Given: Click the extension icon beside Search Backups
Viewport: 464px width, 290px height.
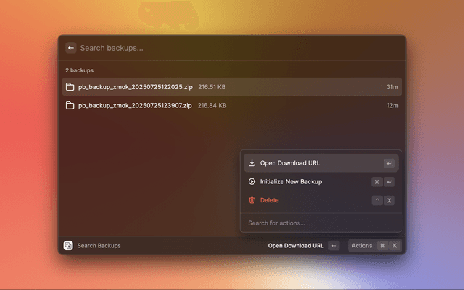Looking at the screenshot, I should (x=68, y=246).
